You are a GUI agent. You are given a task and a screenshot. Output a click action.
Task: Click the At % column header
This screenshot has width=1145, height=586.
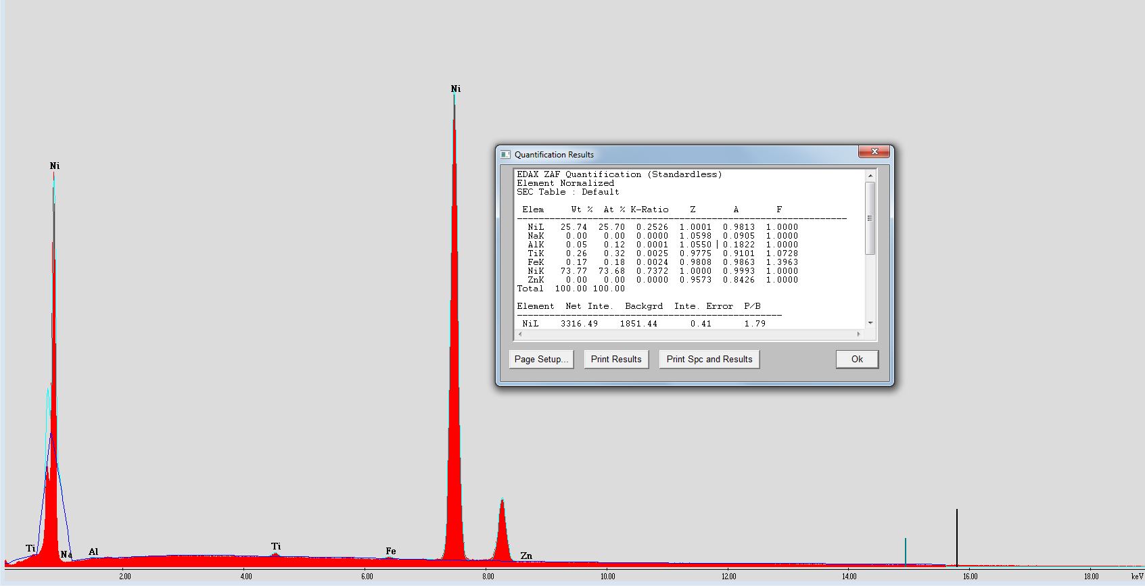click(x=614, y=210)
